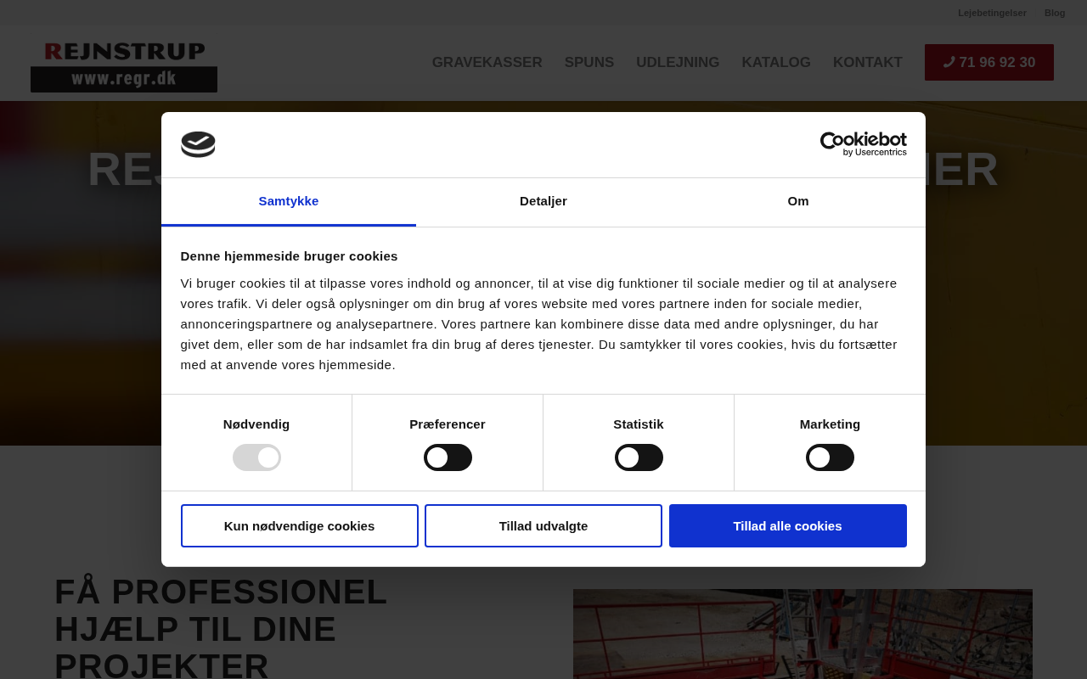Click the heading 'Denne hjemmeside bruger cookies'
This screenshot has width=1087, height=679.
(x=289, y=256)
